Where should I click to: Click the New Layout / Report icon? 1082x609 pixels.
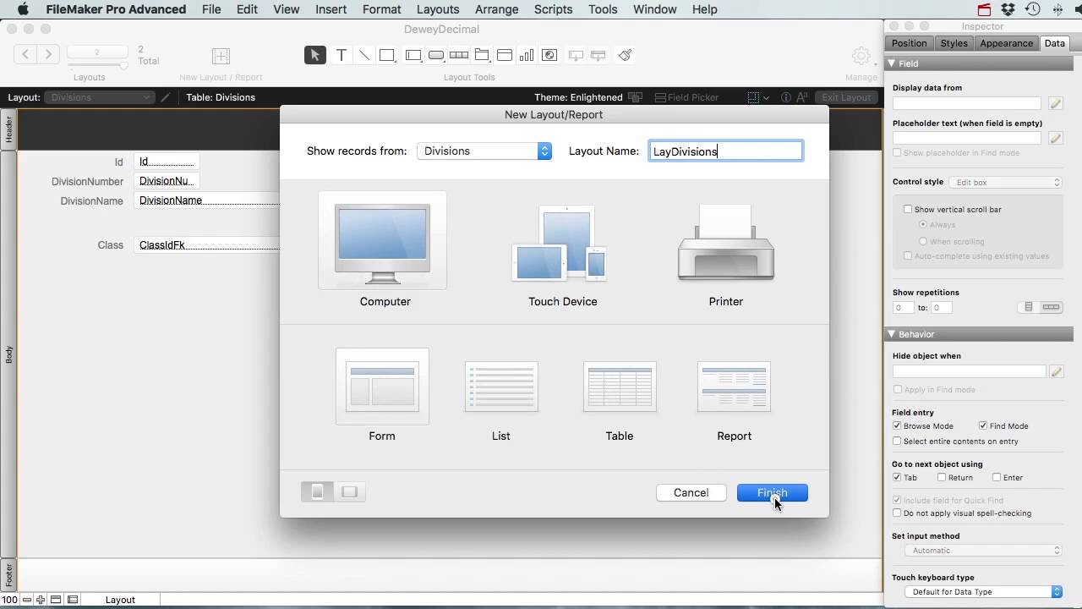click(221, 56)
